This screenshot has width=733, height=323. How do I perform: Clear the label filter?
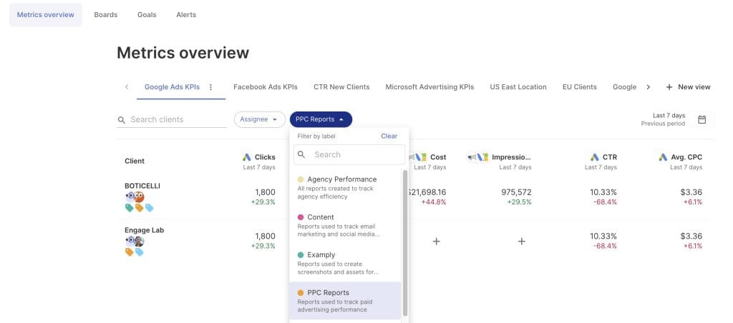coord(389,136)
